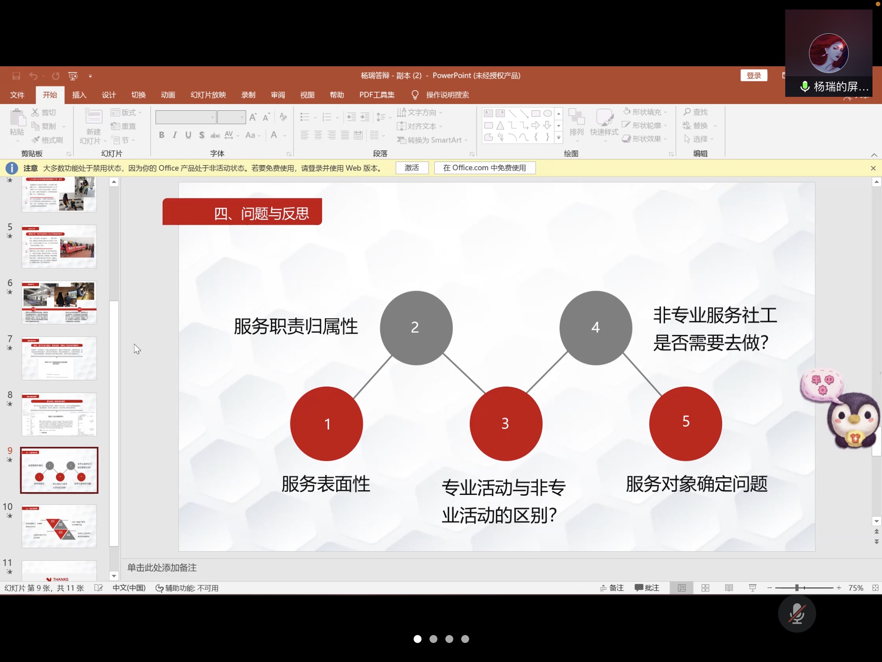The image size is (882, 662).
Task: Click Start From Beginning slideshow icon
Action: 73,76
